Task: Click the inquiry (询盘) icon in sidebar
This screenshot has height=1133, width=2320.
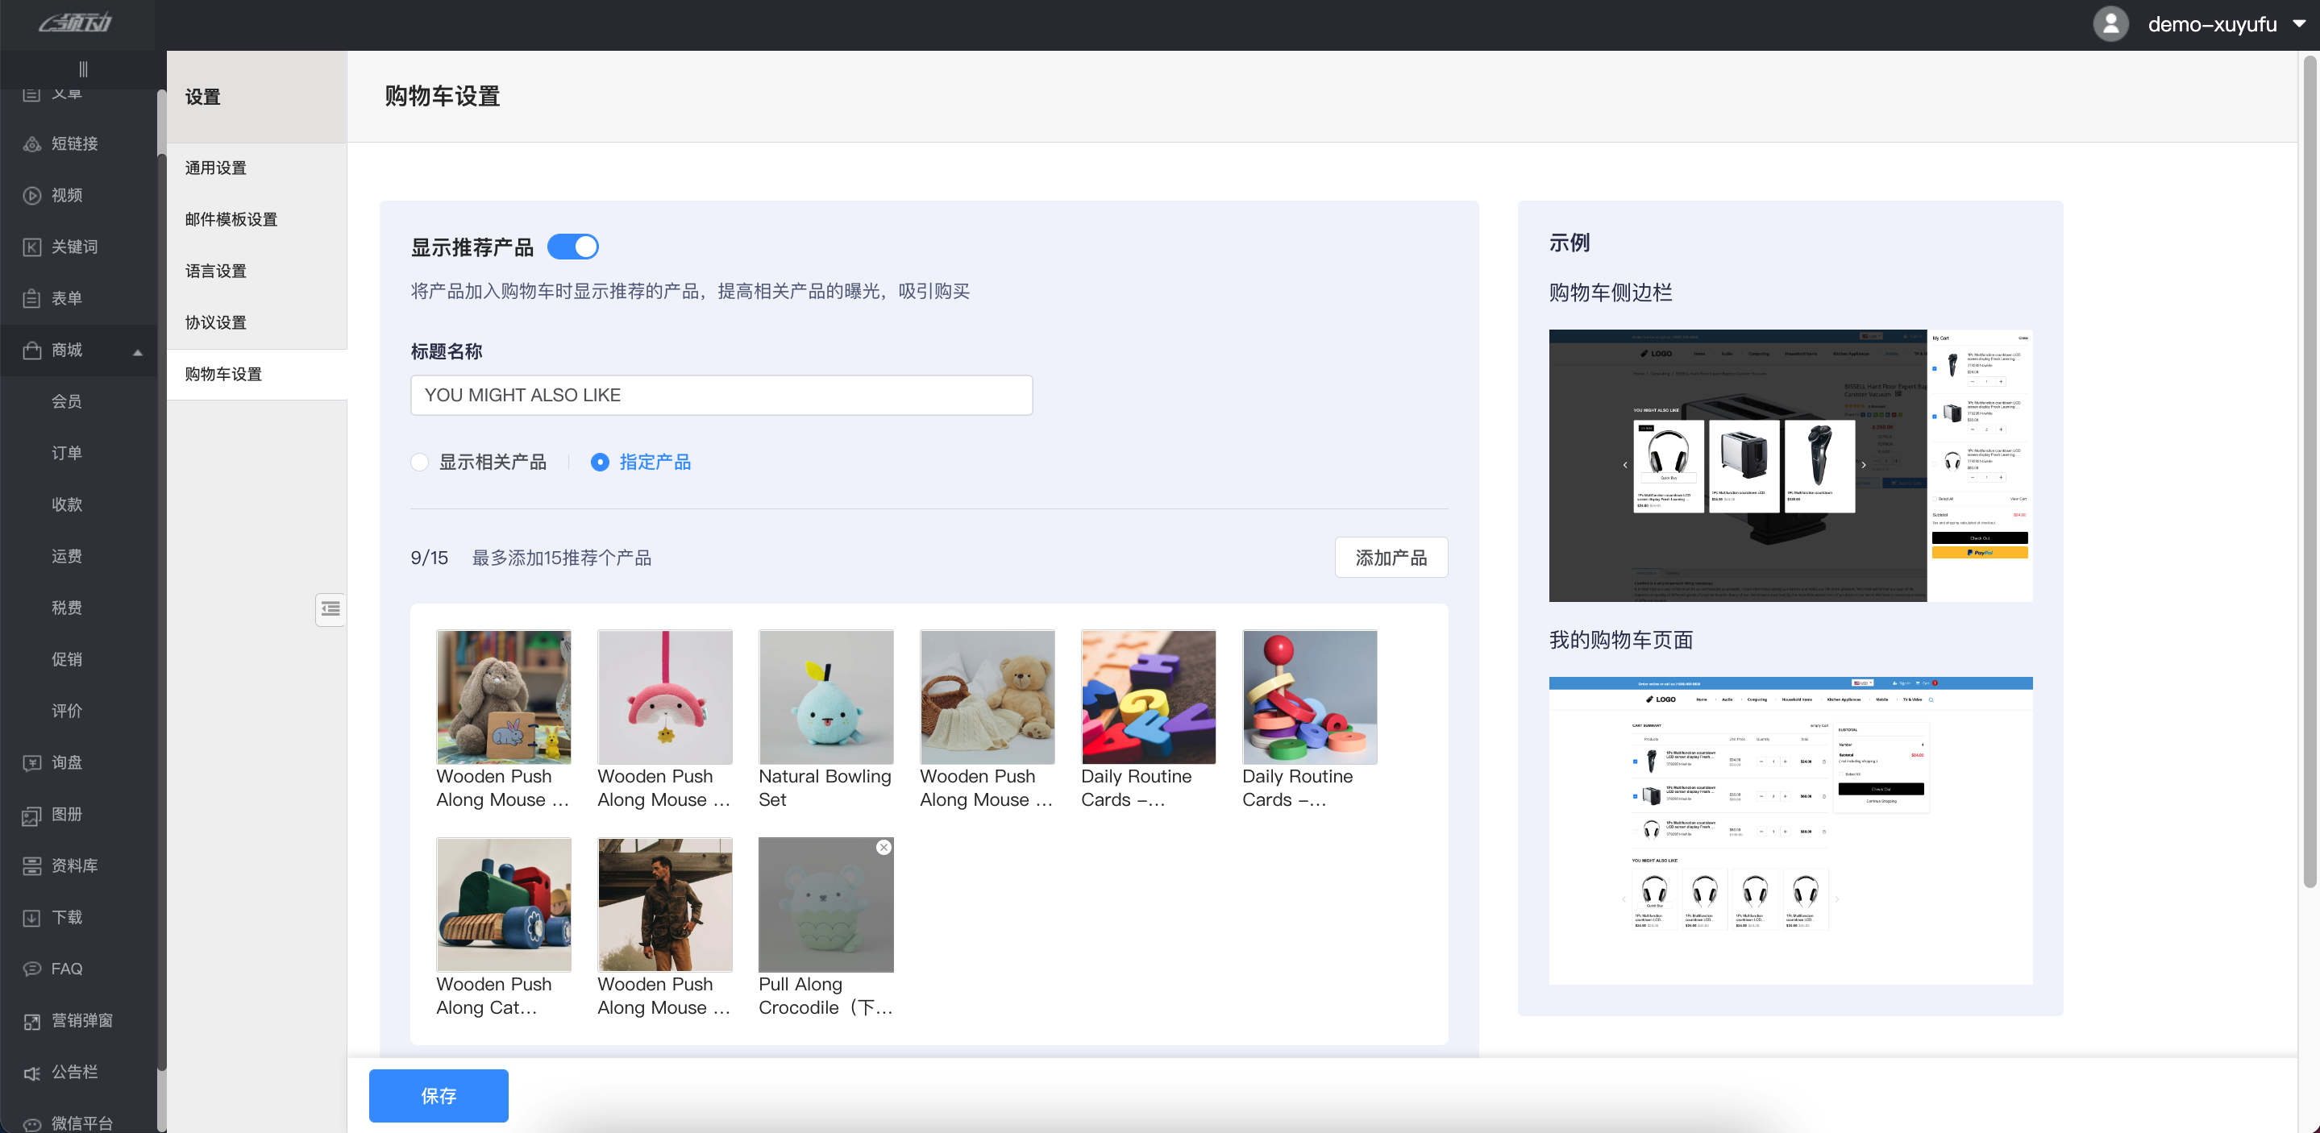Action: (x=31, y=763)
